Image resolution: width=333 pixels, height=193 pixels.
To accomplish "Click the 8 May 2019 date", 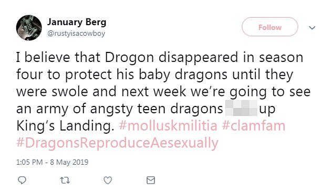I will tap(69, 162).
